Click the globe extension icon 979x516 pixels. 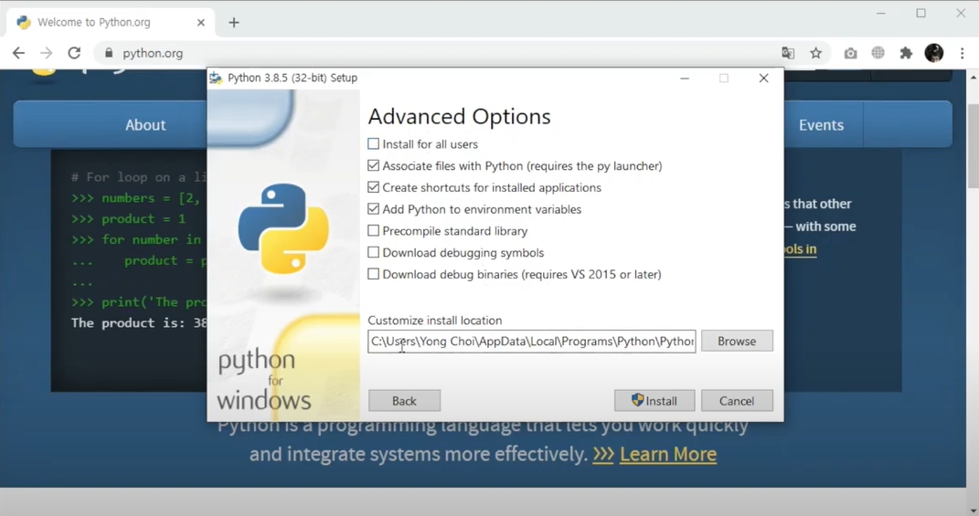[878, 53]
